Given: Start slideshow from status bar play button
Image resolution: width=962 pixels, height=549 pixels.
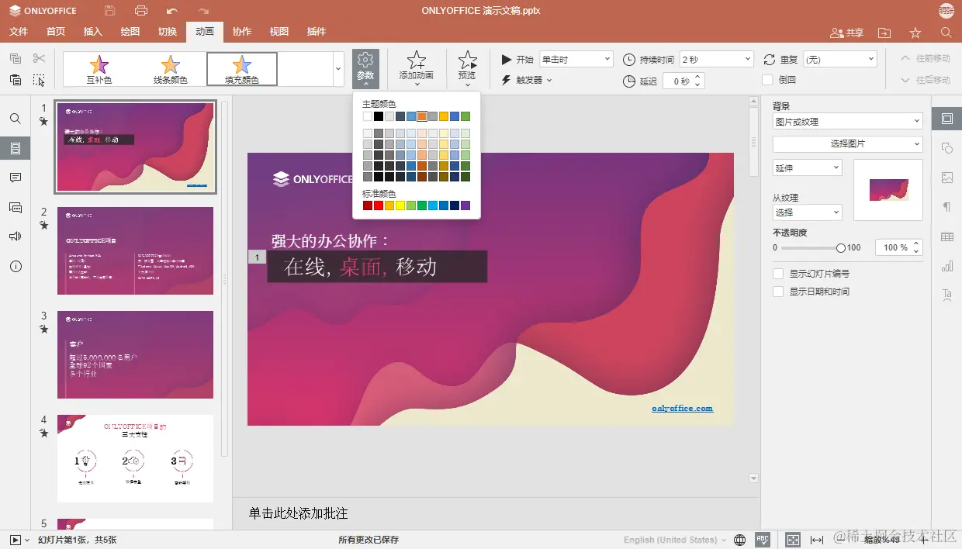Looking at the screenshot, I should pyautogui.click(x=15, y=540).
